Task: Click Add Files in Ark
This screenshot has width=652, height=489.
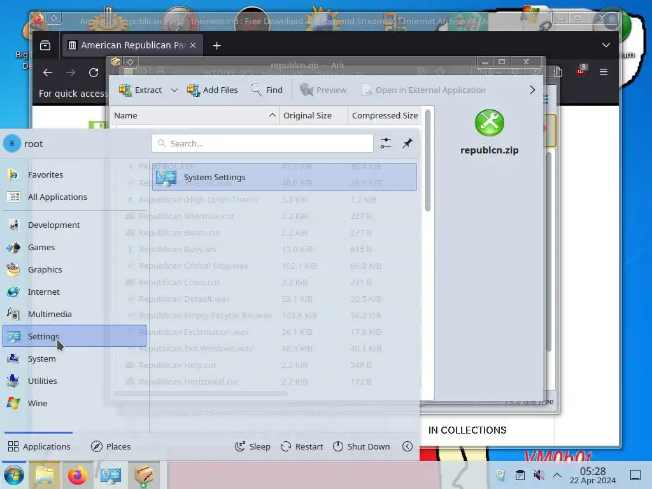Action: (x=212, y=90)
